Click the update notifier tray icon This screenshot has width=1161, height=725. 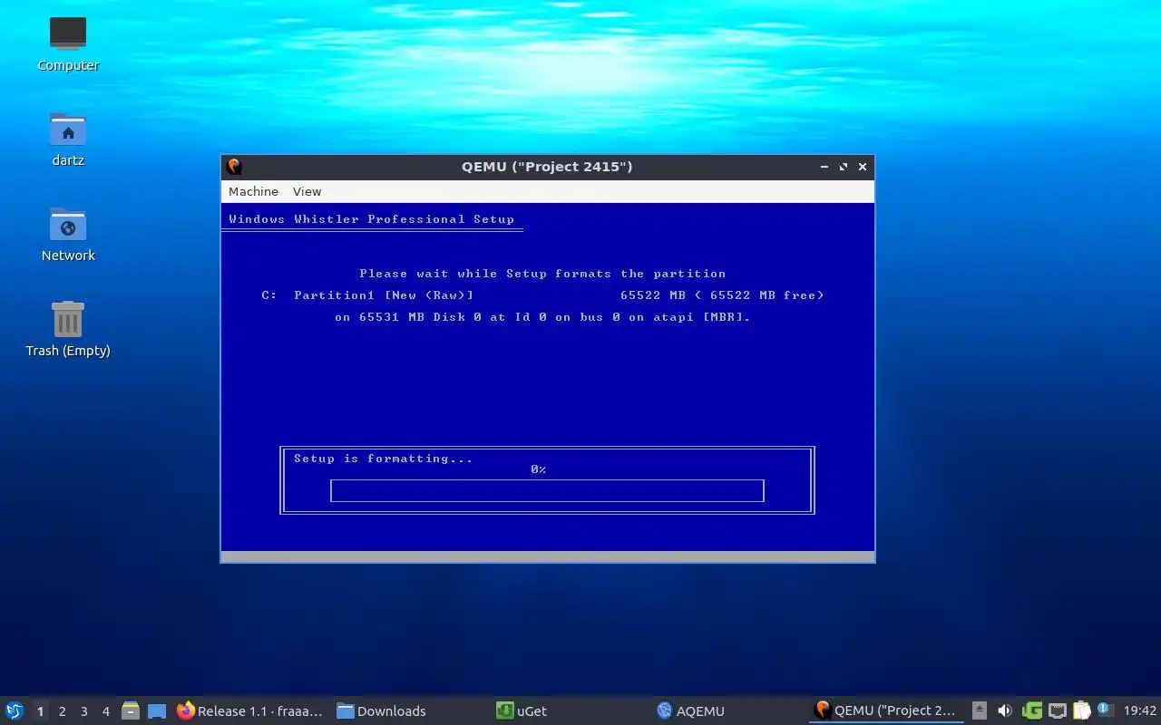[1105, 710]
